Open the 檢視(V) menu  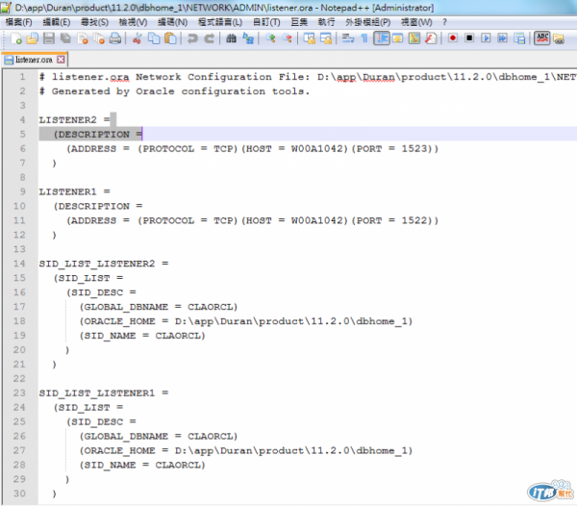point(133,22)
